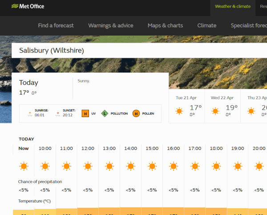Click the sun icon under 19:00
This screenshot has width=267, height=215.
click(237, 166)
